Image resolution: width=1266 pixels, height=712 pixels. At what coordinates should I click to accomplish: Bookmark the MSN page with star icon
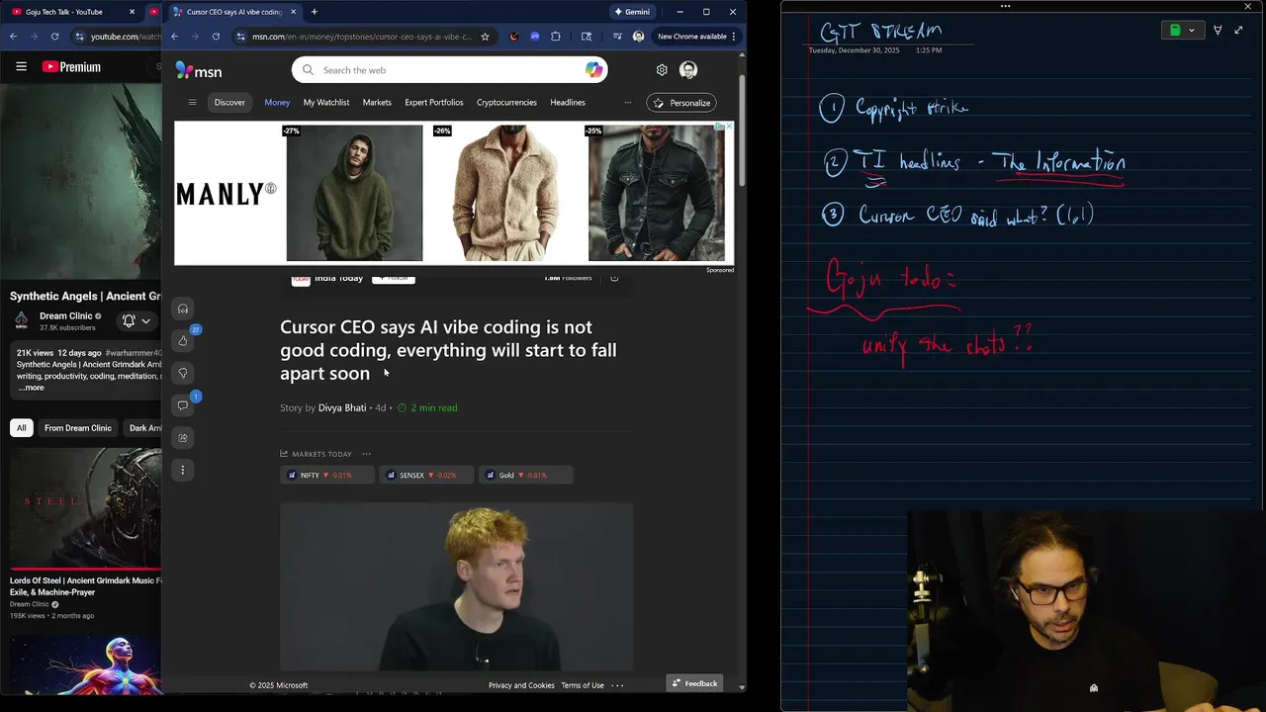pos(485,37)
